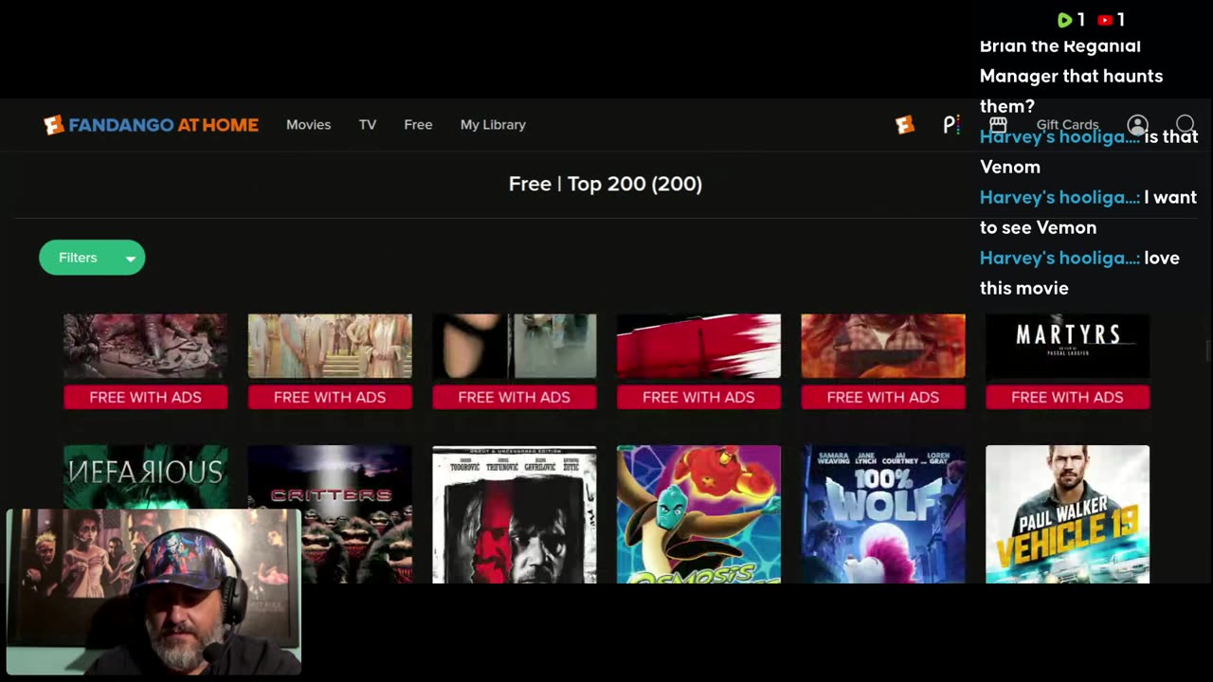Viewport: 1213px width, 682px height.
Task: Click Free With Ads under the first poster
Action: pos(145,397)
